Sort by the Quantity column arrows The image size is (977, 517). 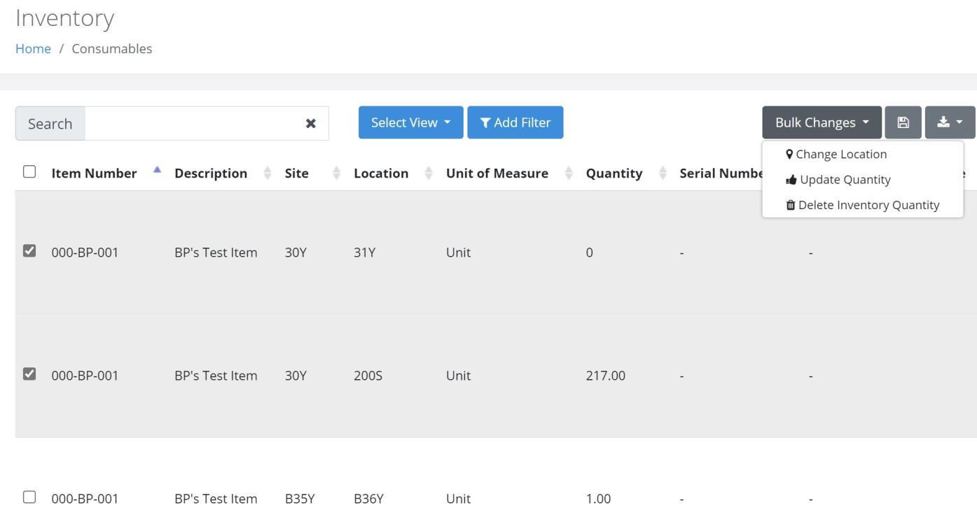click(663, 173)
